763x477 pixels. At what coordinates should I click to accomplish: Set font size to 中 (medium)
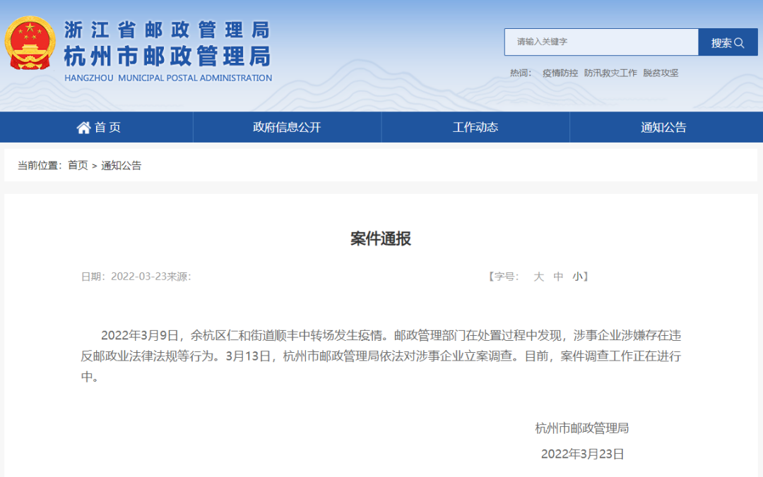(x=558, y=277)
